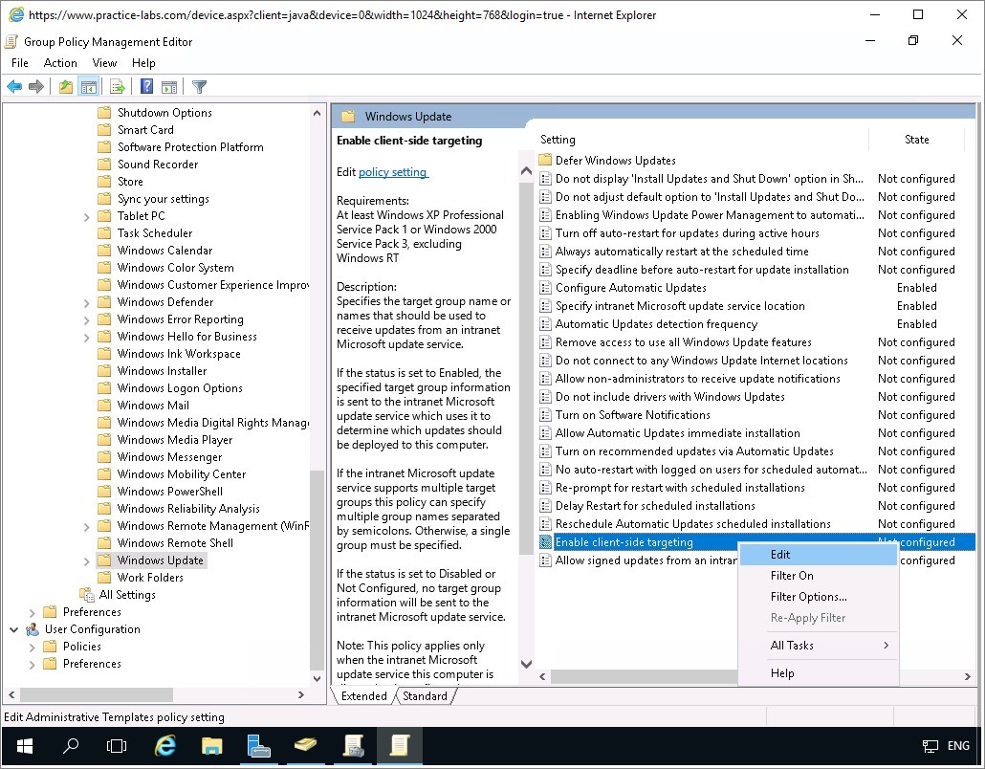Click the Back arrow toolbar icon
This screenshot has height=769, width=985.
click(x=14, y=87)
